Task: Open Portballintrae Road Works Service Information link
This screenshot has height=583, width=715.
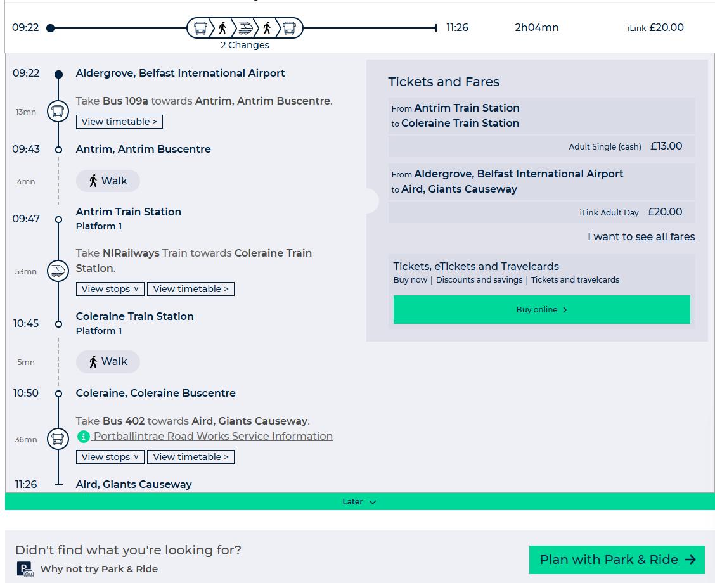Action: (x=213, y=436)
